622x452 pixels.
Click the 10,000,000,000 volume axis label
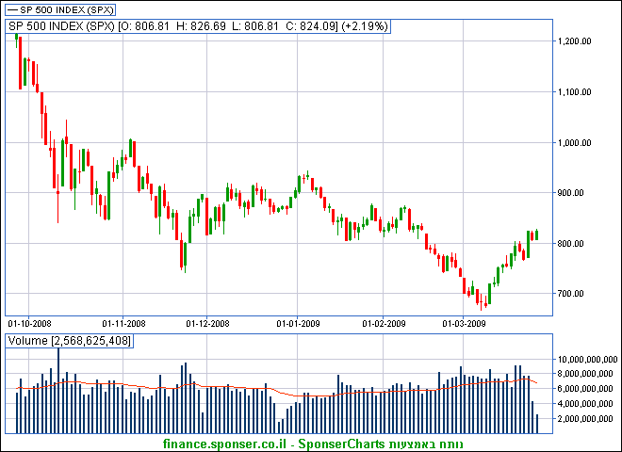pos(587,360)
